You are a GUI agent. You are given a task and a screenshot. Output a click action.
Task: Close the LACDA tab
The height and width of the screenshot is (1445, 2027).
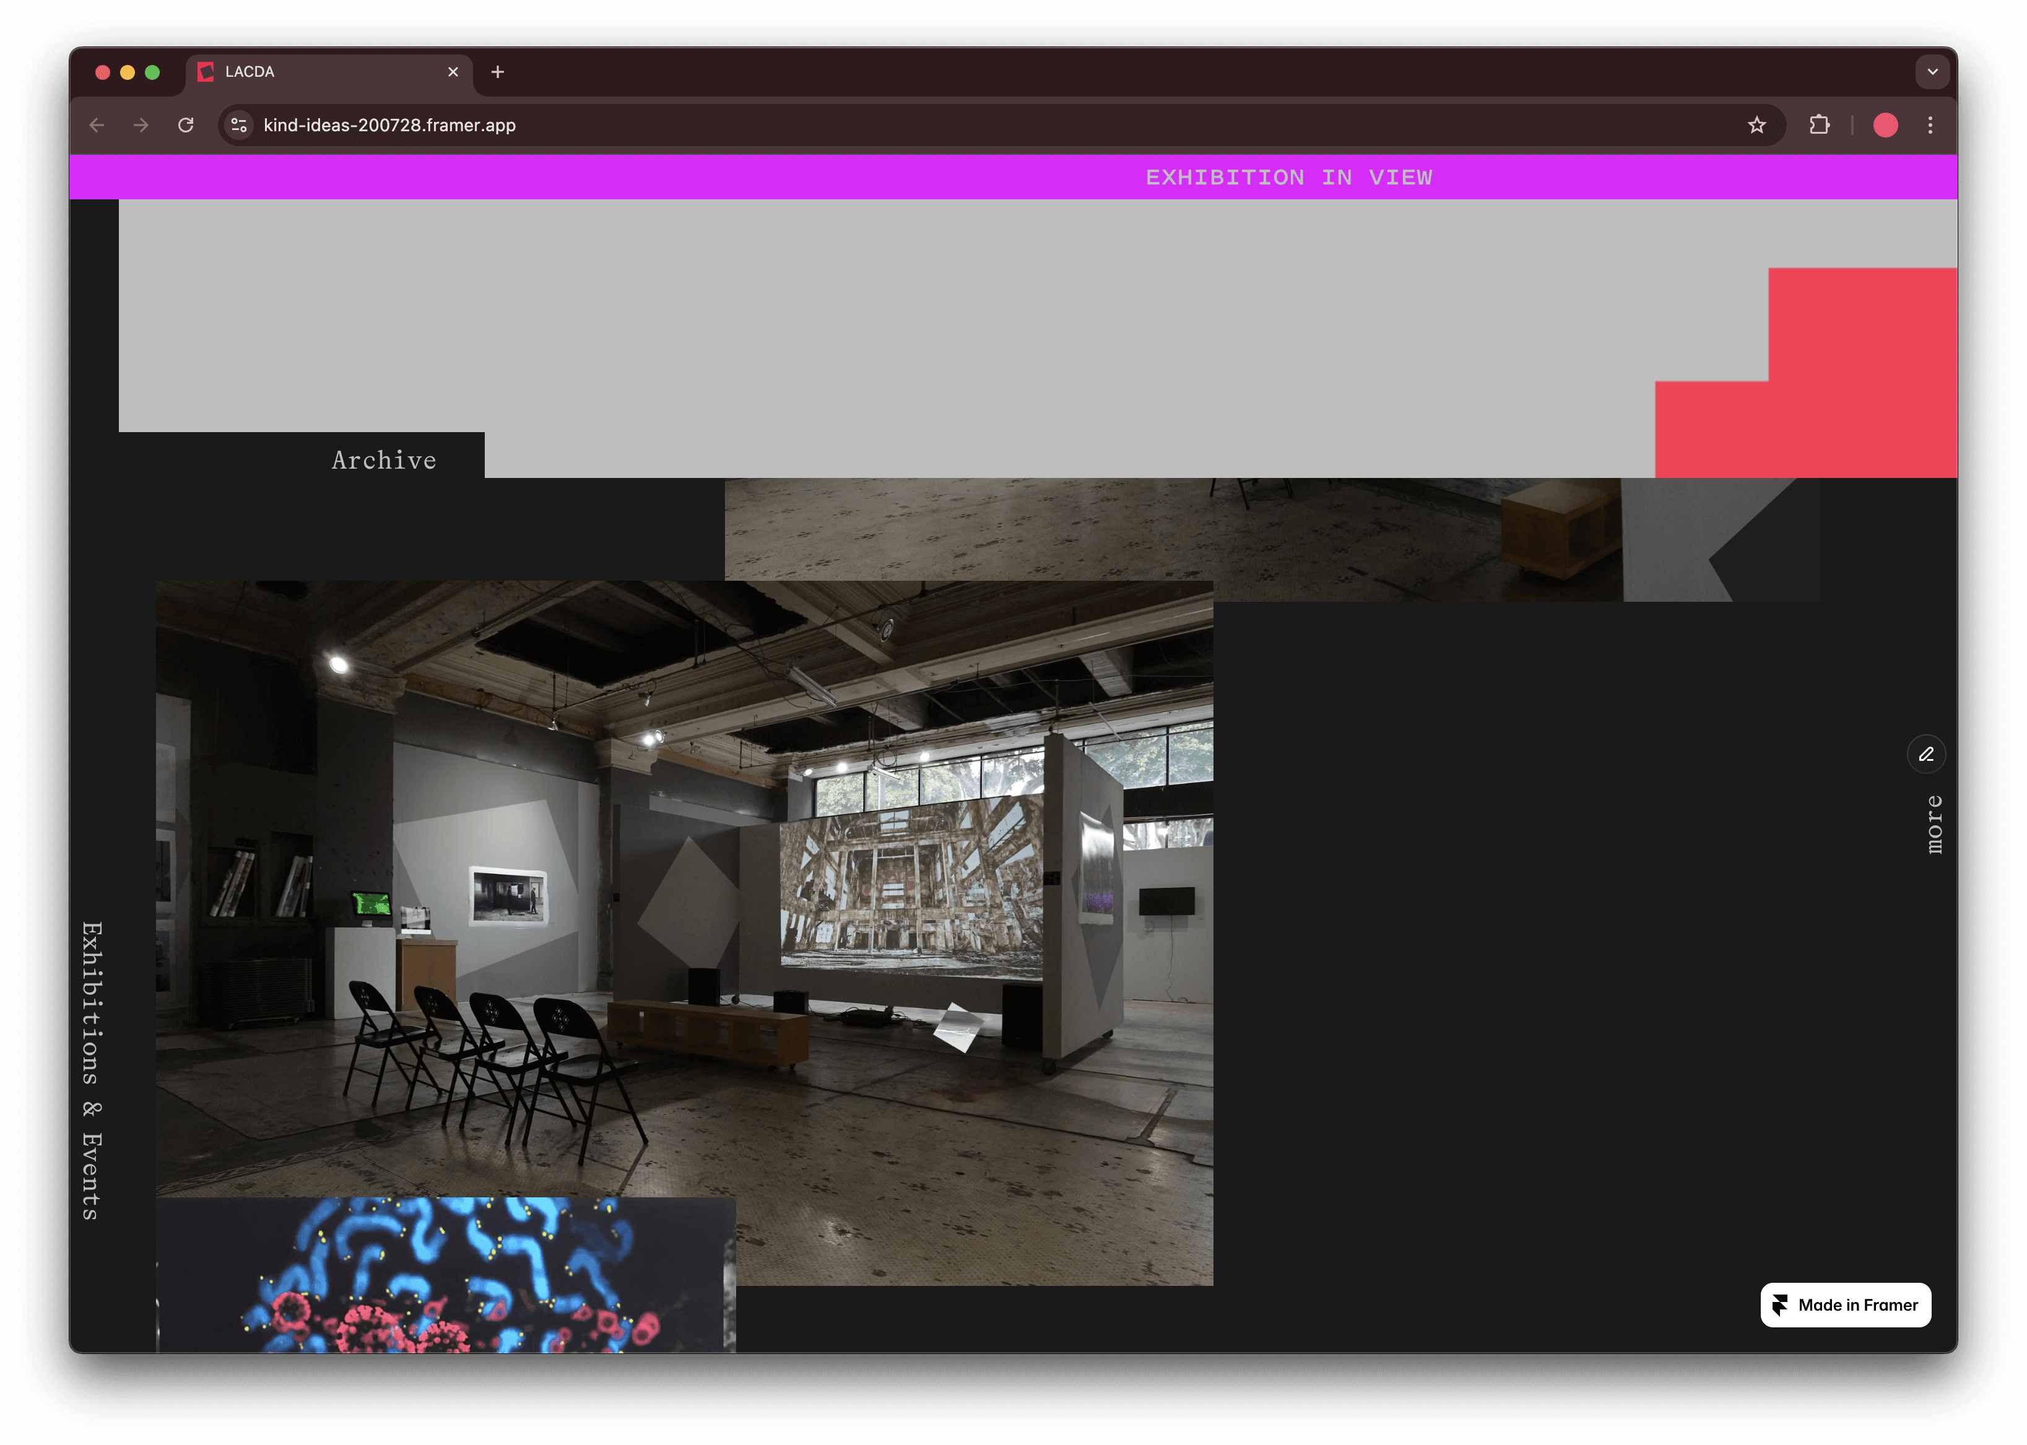coord(453,72)
